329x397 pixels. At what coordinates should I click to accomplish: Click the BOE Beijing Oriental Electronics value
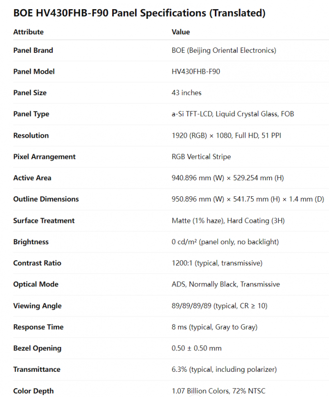(x=224, y=50)
